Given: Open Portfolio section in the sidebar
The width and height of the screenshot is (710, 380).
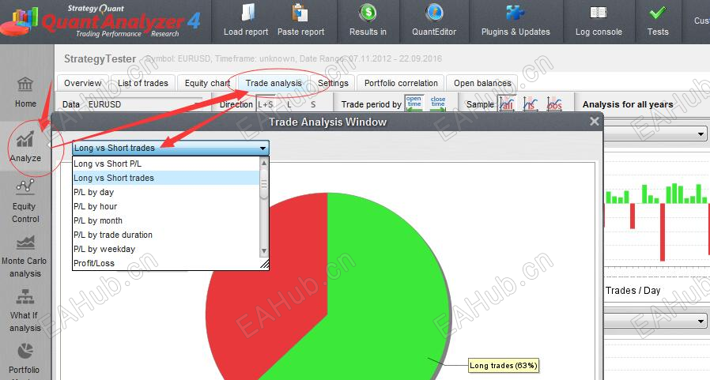Looking at the screenshot, I should pyautogui.click(x=25, y=359).
